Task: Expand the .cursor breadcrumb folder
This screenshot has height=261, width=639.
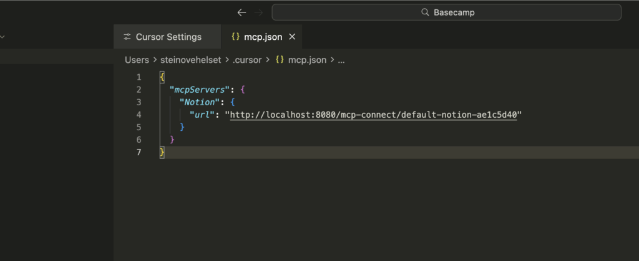Action: [x=248, y=60]
